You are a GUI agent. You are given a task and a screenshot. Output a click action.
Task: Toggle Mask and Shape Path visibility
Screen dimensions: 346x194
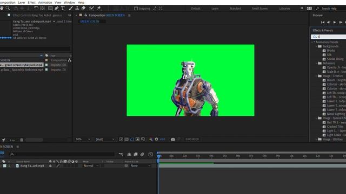pos(132,139)
